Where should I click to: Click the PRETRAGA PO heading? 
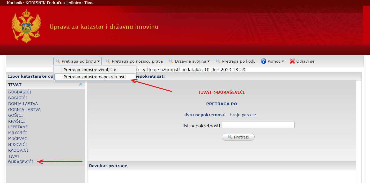tap(221, 104)
